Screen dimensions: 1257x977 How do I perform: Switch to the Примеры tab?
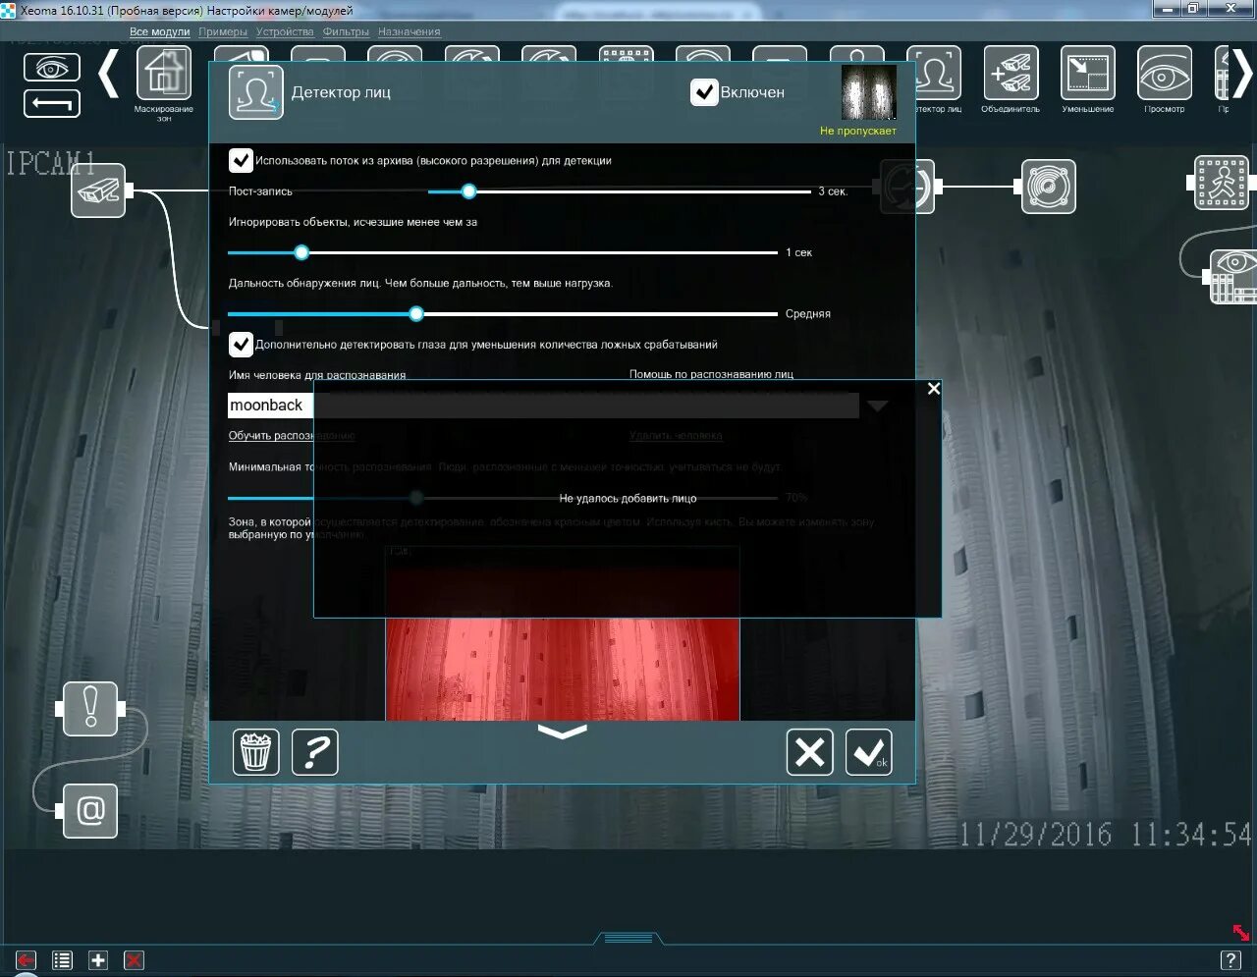tap(223, 31)
